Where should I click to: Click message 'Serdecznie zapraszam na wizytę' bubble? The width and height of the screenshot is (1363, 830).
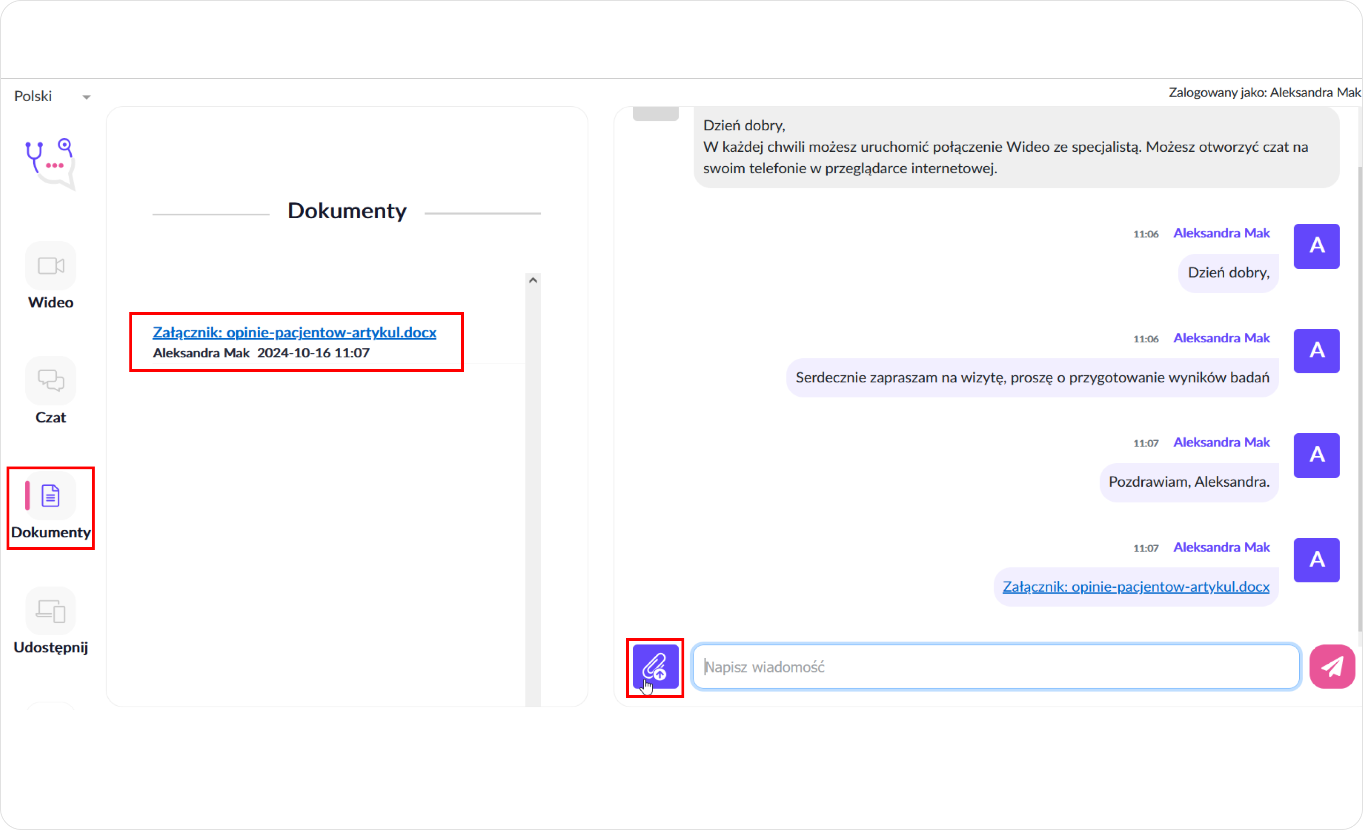click(1032, 377)
